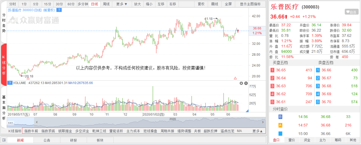Apply the 指数顶底 indicator
Screen dimensions: 361x145
pos(48,131)
